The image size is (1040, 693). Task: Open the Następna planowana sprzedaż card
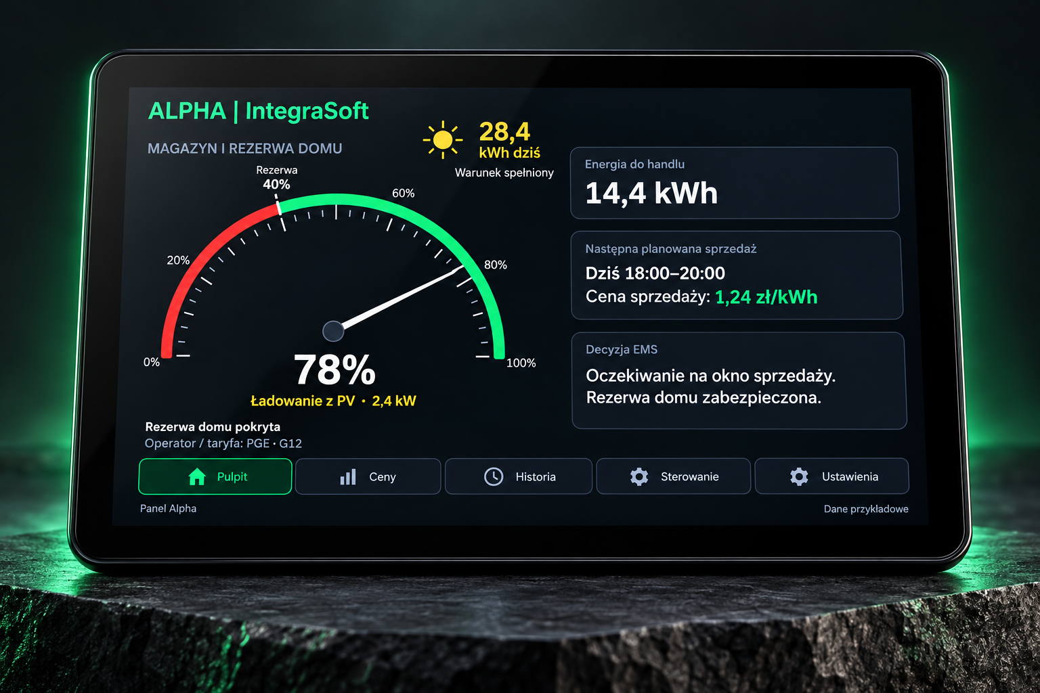click(x=737, y=275)
